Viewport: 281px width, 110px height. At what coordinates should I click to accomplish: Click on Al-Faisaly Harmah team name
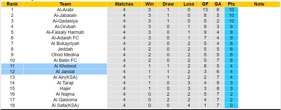tap(65, 32)
